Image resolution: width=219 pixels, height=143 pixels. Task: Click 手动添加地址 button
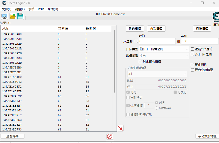point(207,136)
